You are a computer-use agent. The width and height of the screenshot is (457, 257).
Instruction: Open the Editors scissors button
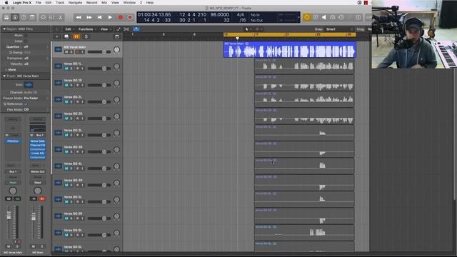tap(60, 17)
